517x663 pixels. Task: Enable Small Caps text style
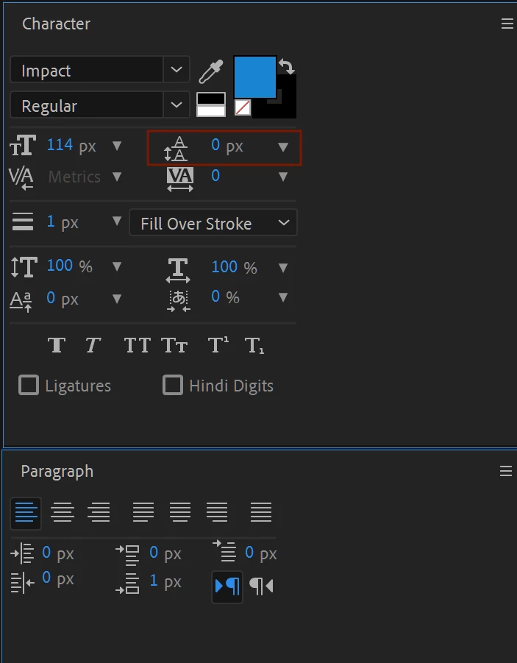(x=174, y=345)
